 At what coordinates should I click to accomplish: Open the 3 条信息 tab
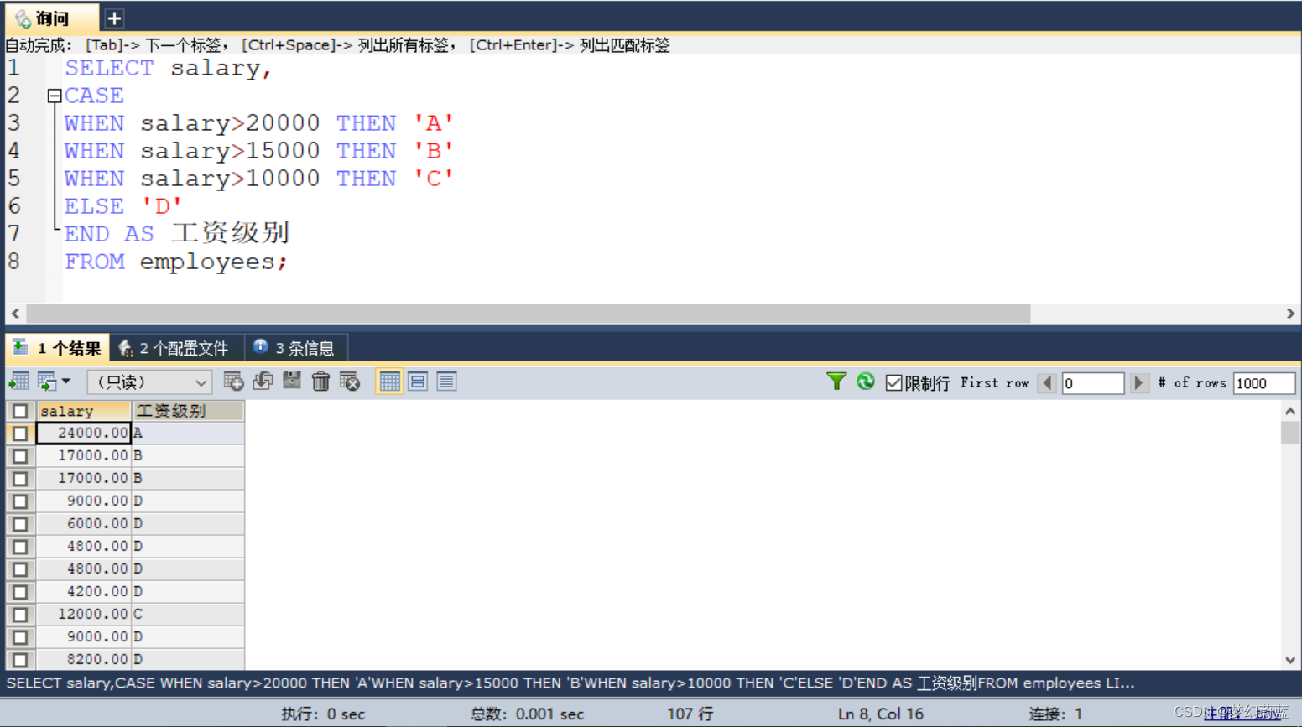pos(294,348)
